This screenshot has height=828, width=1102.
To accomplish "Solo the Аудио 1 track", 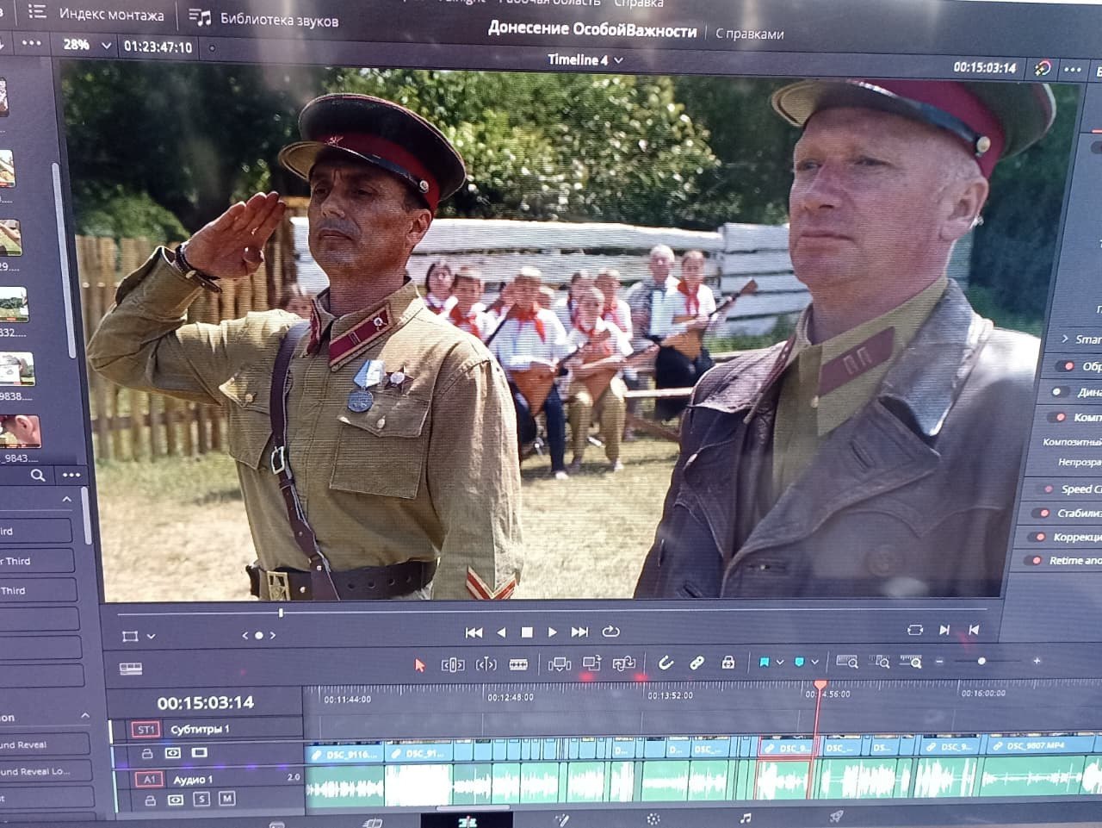I will click(x=202, y=800).
